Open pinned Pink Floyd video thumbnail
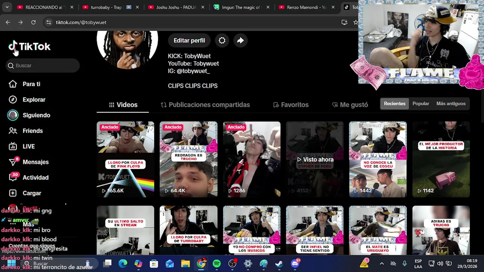The width and height of the screenshot is (484, 272). pyautogui.click(x=126, y=159)
